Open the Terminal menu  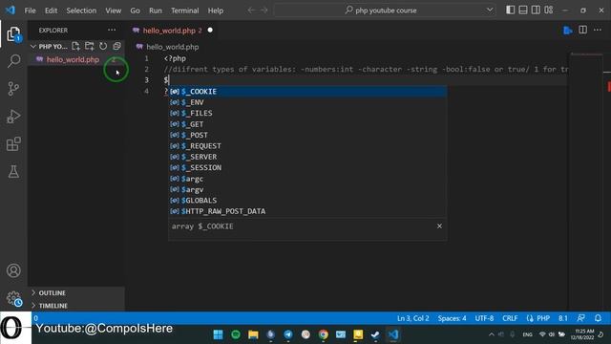[x=184, y=11]
